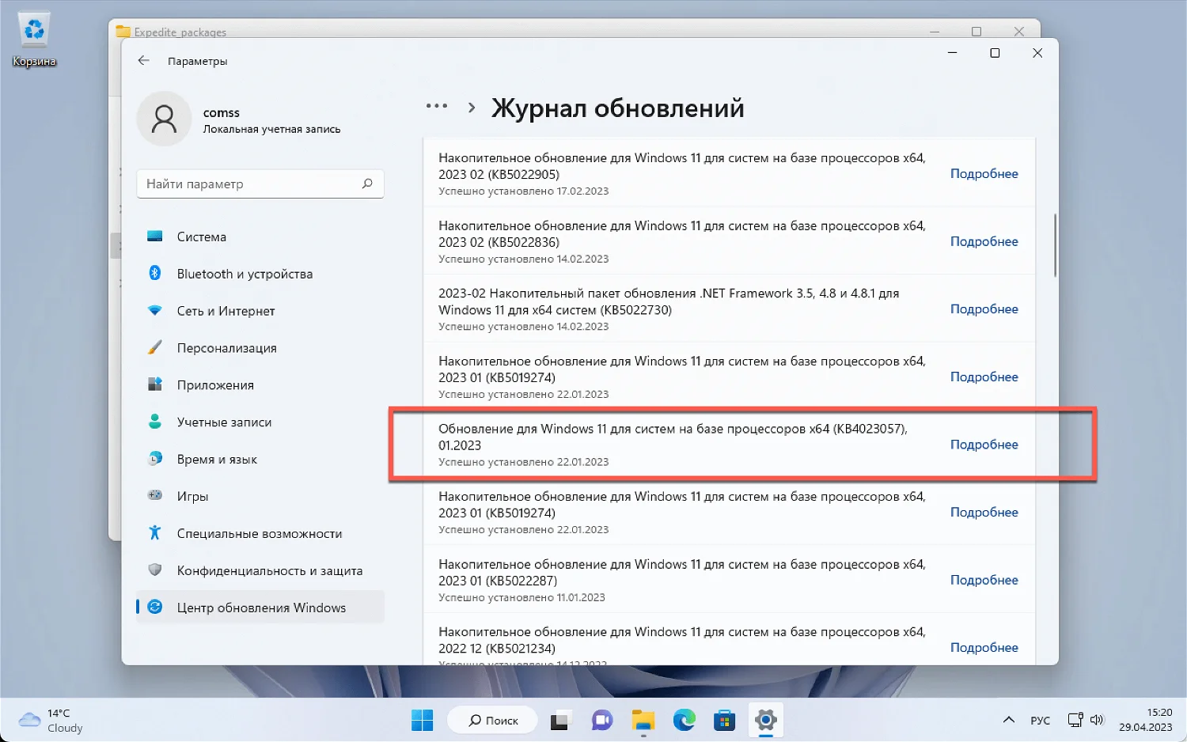Open the Корзина recycle bin icon
1187x742 pixels.
pos(34,40)
